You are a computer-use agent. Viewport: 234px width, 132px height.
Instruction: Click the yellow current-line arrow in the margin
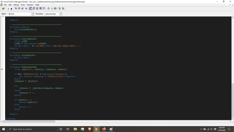(x=2, y=69)
